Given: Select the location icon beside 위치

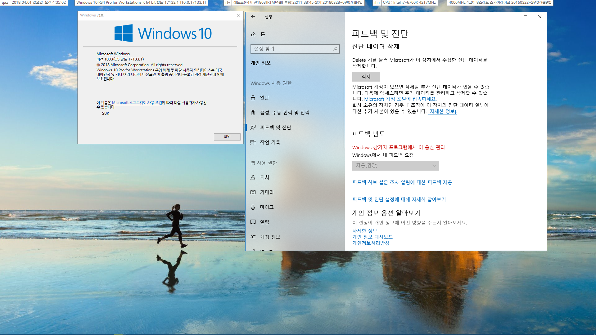Looking at the screenshot, I should (253, 177).
